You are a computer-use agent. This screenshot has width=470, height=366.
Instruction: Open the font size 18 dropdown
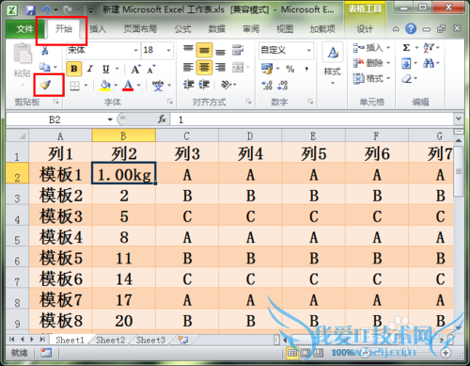coord(168,50)
